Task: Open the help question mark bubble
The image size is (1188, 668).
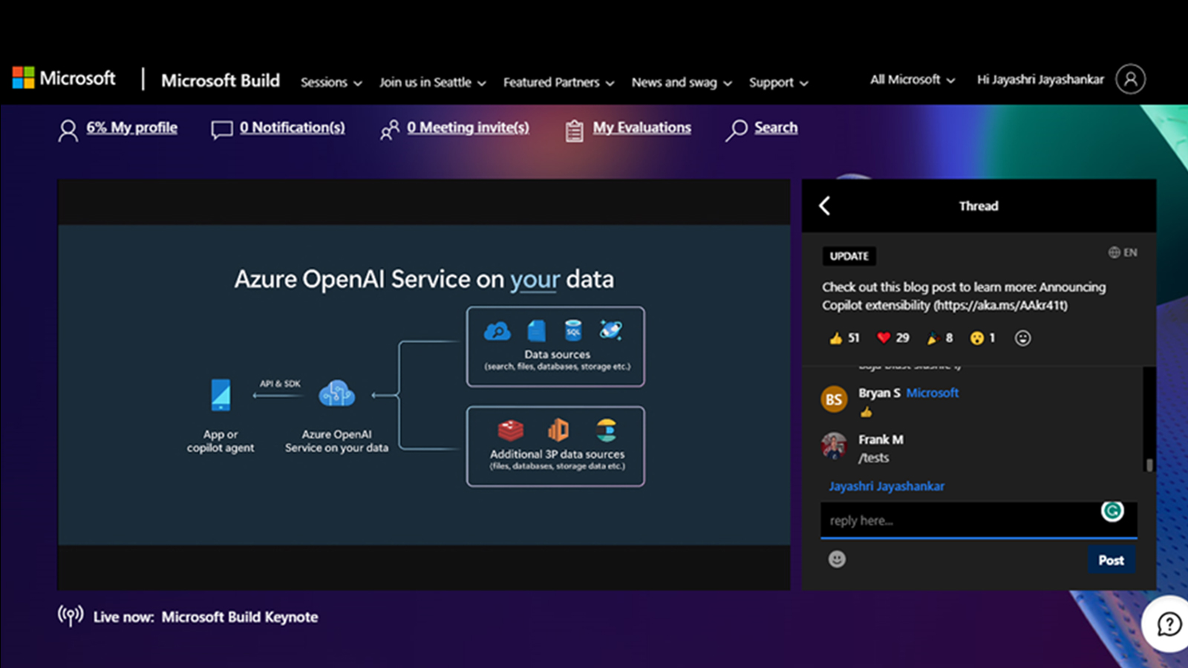Action: tap(1169, 624)
